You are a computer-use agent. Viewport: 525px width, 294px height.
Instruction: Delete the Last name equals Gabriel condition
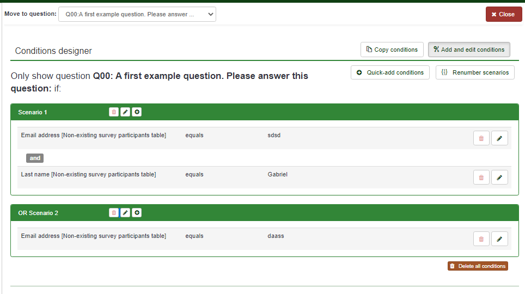[x=481, y=177]
